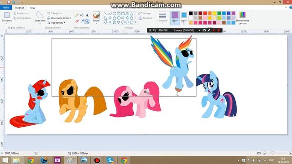Choose the four-point star shape

[x=110, y=22]
